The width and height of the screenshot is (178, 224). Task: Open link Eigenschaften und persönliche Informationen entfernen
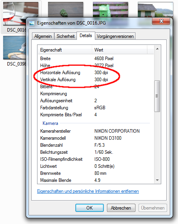coord(88,191)
